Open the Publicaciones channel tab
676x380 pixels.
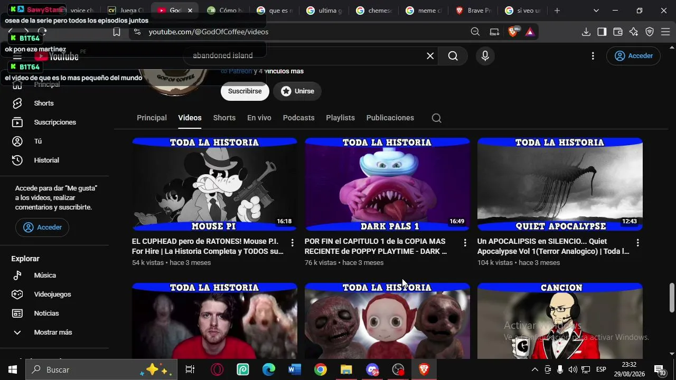(x=390, y=118)
